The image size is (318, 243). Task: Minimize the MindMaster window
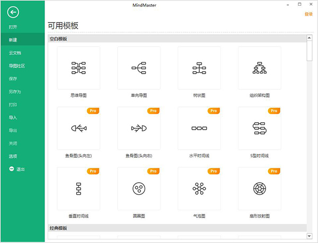[x=288, y=4]
